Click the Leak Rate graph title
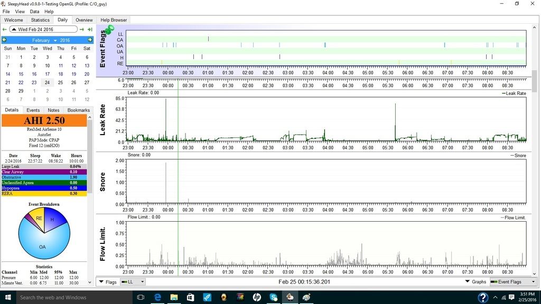 point(102,120)
